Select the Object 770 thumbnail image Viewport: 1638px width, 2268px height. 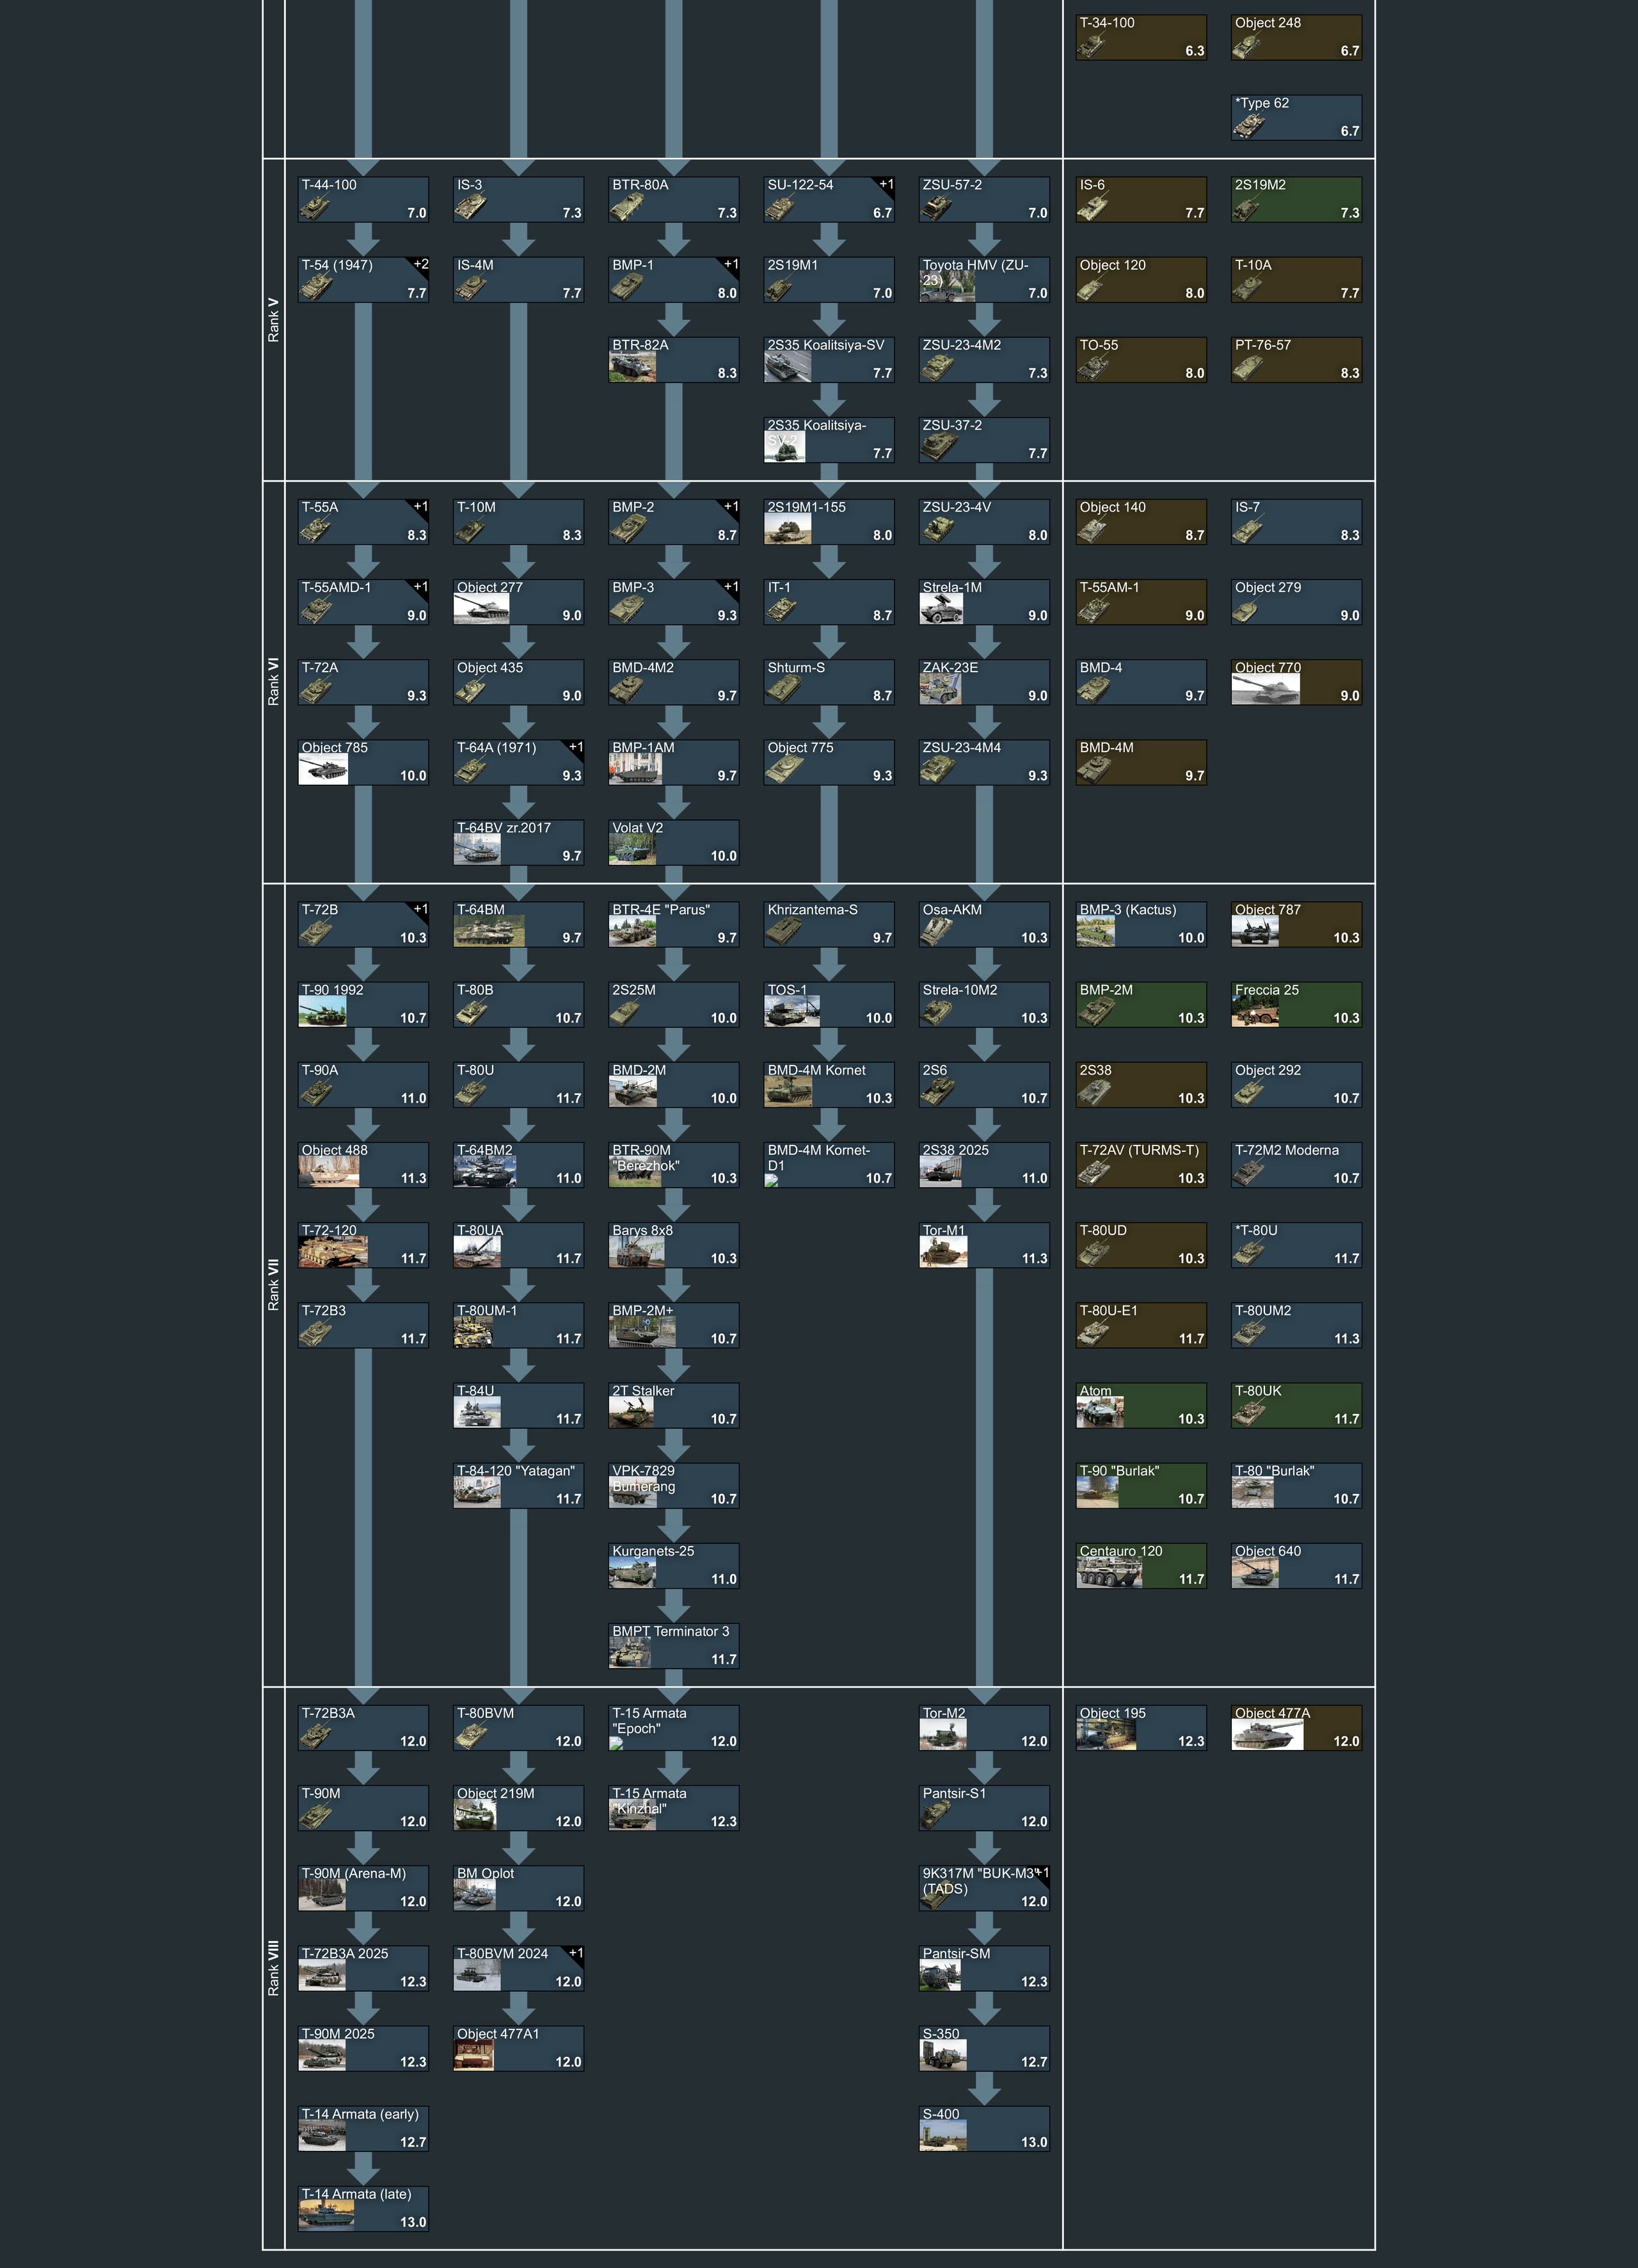1266,689
